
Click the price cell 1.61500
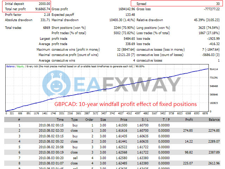(122, 125)
